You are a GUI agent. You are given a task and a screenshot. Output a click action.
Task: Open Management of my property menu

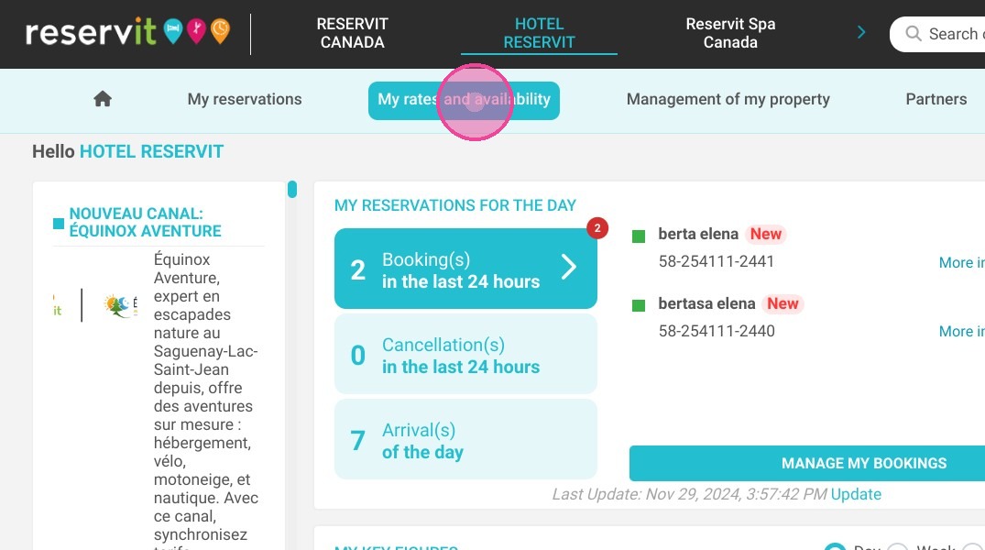pos(728,99)
